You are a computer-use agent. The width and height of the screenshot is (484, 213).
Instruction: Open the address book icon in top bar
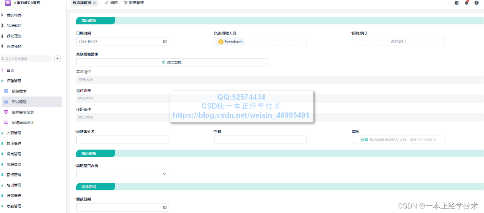457,3
